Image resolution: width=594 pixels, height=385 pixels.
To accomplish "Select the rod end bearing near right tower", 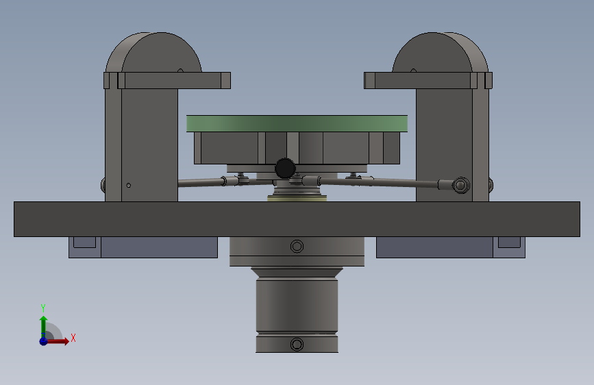I will pyautogui.click(x=460, y=185).
